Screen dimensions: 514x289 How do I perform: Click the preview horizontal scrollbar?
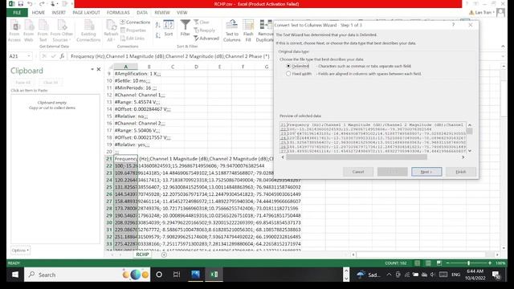tap(357, 157)
